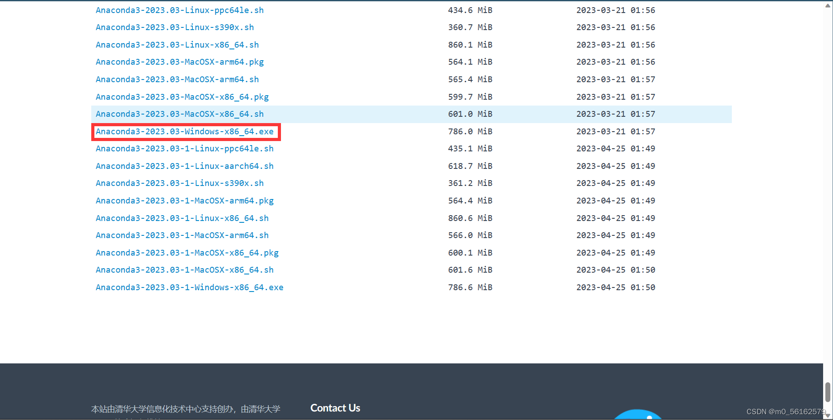This screenshot has height=420, width=833.
Task: Open Anaconda3-2023.03-Linux-ppc64le.sh download link
Action: 179,10
